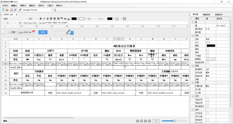Switch to 参数控件 tab
The height and width of the screenshot is (124, 233).
219,14
